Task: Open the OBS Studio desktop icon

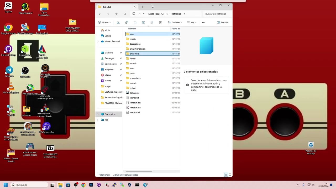Action: click(x=25, y=72)
